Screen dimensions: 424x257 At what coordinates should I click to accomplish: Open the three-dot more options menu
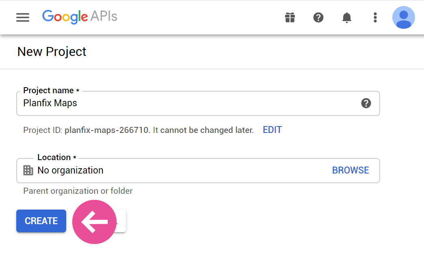(x=375, y=17)
